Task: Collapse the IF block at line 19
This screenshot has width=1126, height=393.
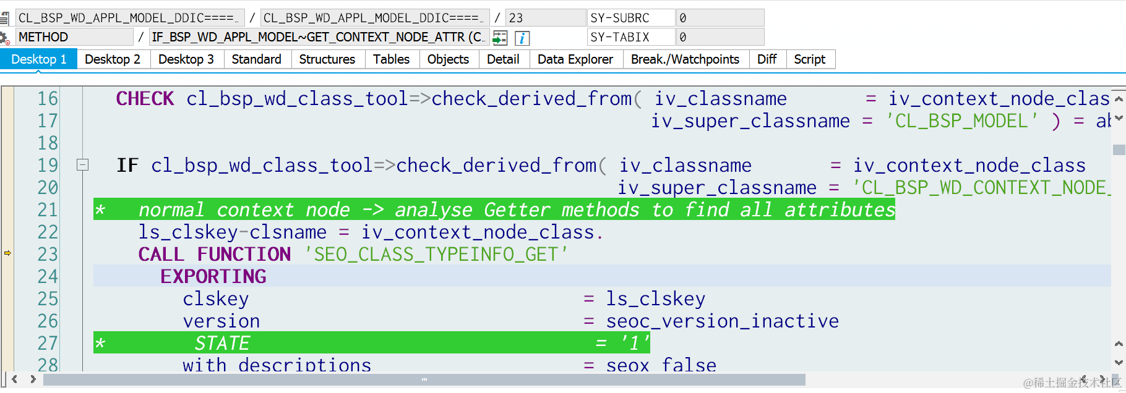Action: click(x=82, y=165)
